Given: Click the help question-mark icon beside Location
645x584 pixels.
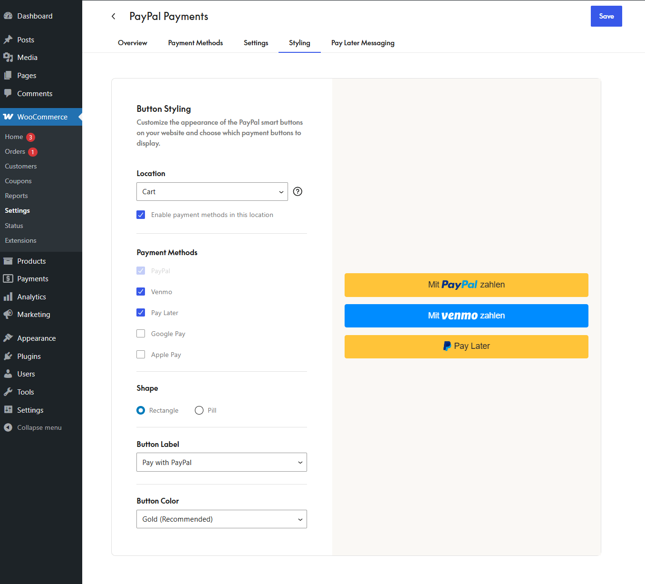Looking at the screenshot, I should tap(297, 191).
